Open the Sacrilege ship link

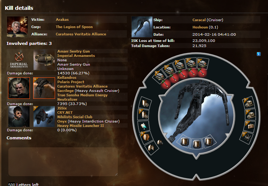pyautogui.click(x=66, y=90)
